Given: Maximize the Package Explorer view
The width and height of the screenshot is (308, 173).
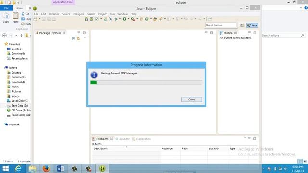Looking at the screenshot, I should coord(84,33).
